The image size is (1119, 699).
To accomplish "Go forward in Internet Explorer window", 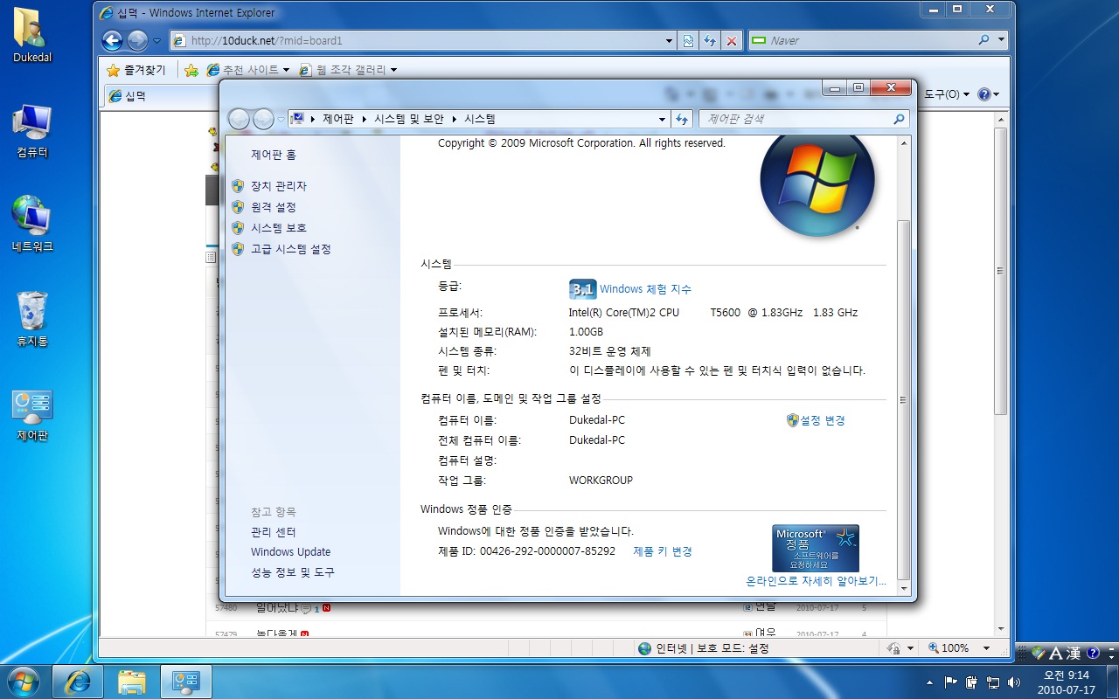I will coord(138,40).
